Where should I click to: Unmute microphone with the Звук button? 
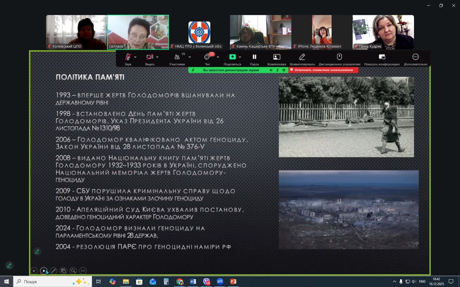coord(128,57)
